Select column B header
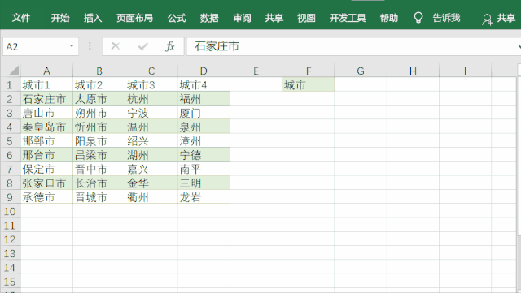Viewport: 521px width, 293px height. coord(99,71)
